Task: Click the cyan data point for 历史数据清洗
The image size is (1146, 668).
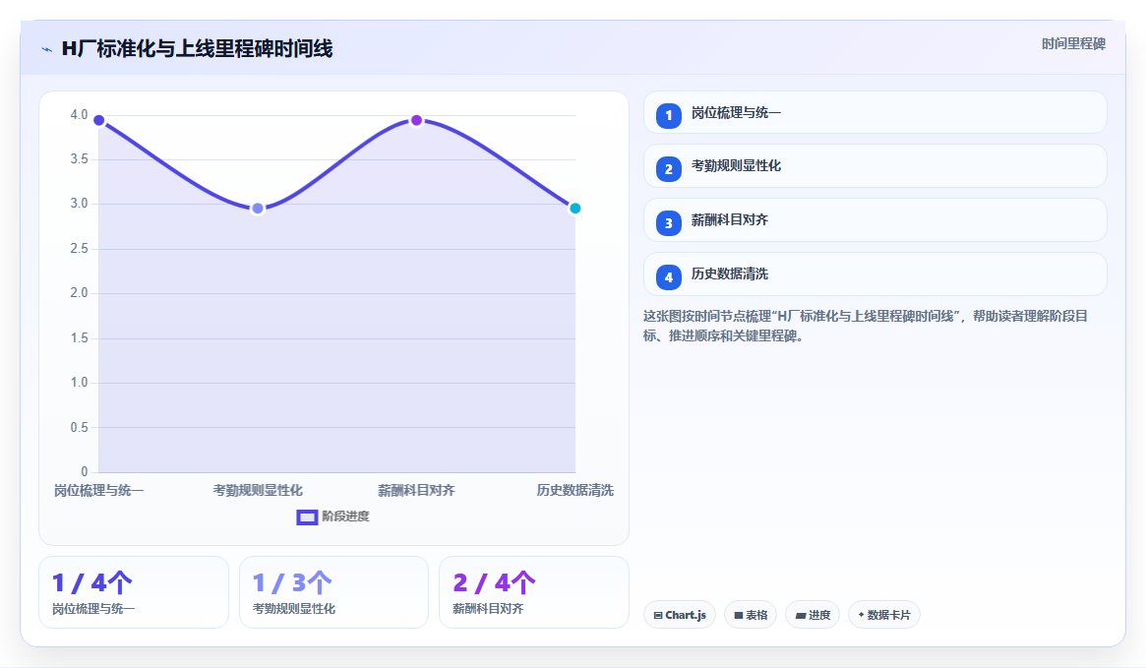Action: coord(575,209)
